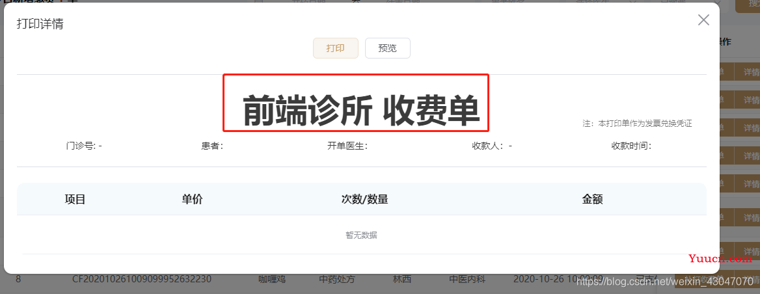Click the 金额 column header
The width and height of the screenshot is (760, 294).
(592, 199)
